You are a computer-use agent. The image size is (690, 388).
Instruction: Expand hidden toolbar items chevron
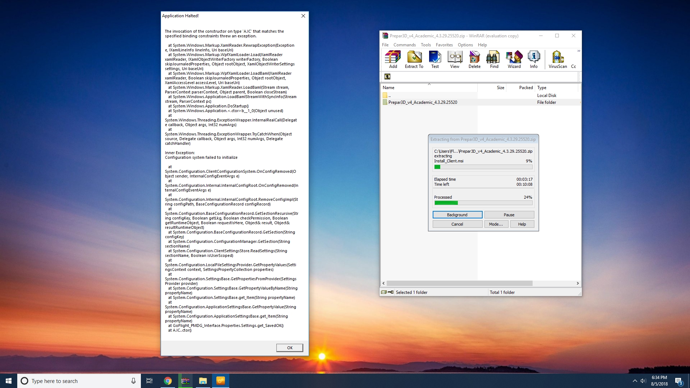(x=579, y=51)
